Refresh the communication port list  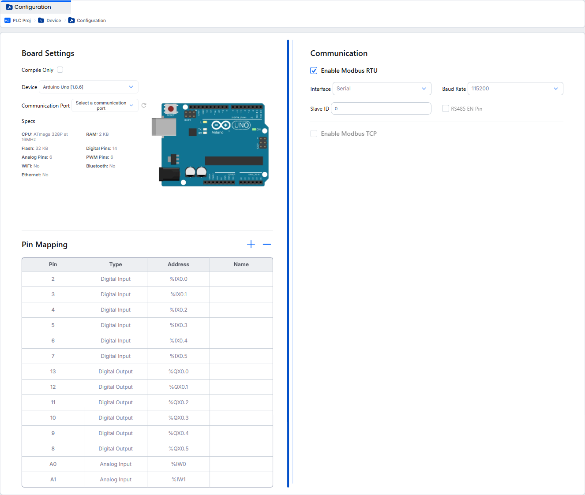(144, 105)
